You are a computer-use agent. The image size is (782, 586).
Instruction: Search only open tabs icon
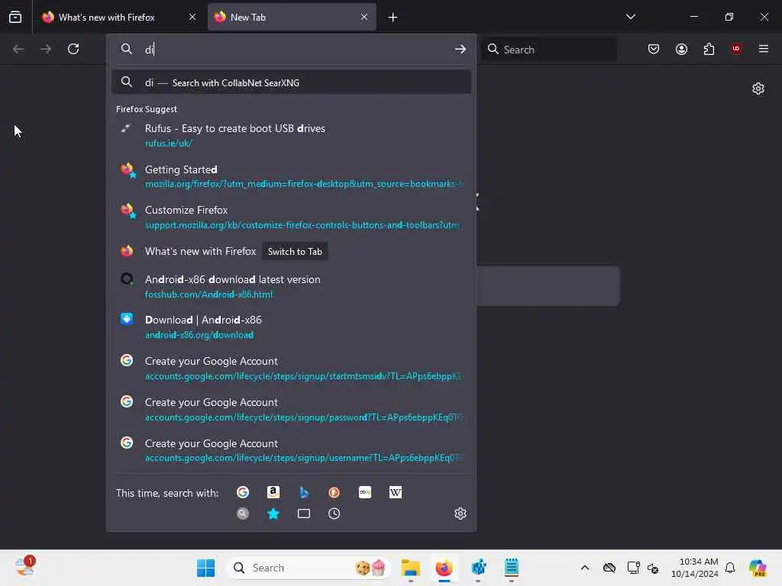(304, 514)
